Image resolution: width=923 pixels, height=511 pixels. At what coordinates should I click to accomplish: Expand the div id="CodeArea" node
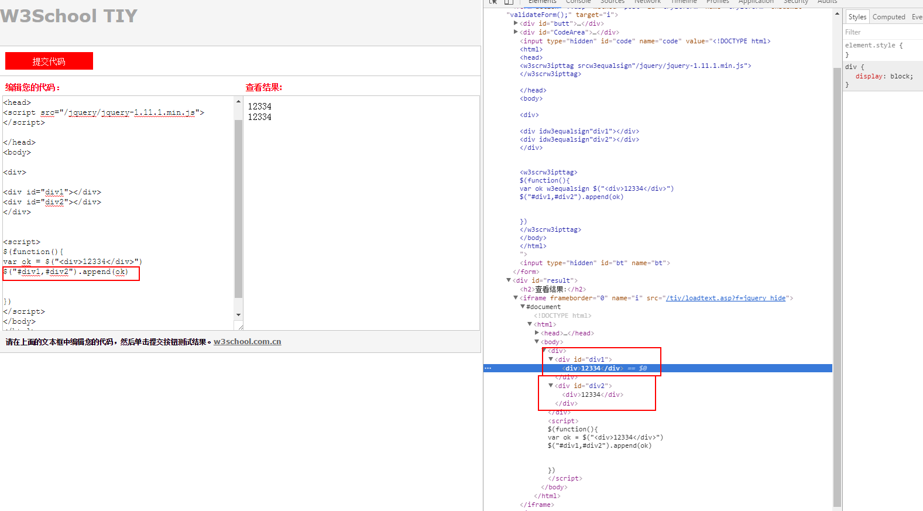516,32
